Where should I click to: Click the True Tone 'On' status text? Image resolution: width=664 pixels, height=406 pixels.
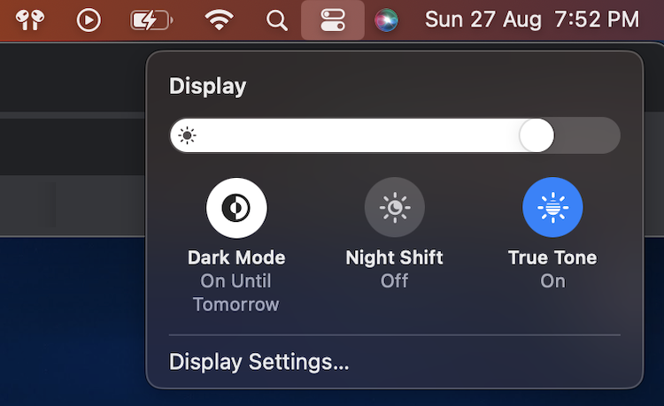coord(552,280)
